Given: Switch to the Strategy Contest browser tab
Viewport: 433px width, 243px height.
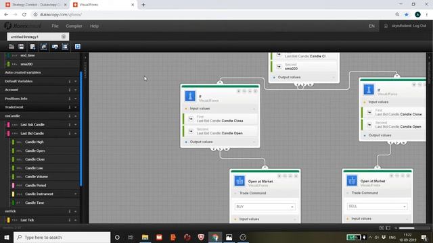Looking at the screenshot, I should [x=36, y=5].
